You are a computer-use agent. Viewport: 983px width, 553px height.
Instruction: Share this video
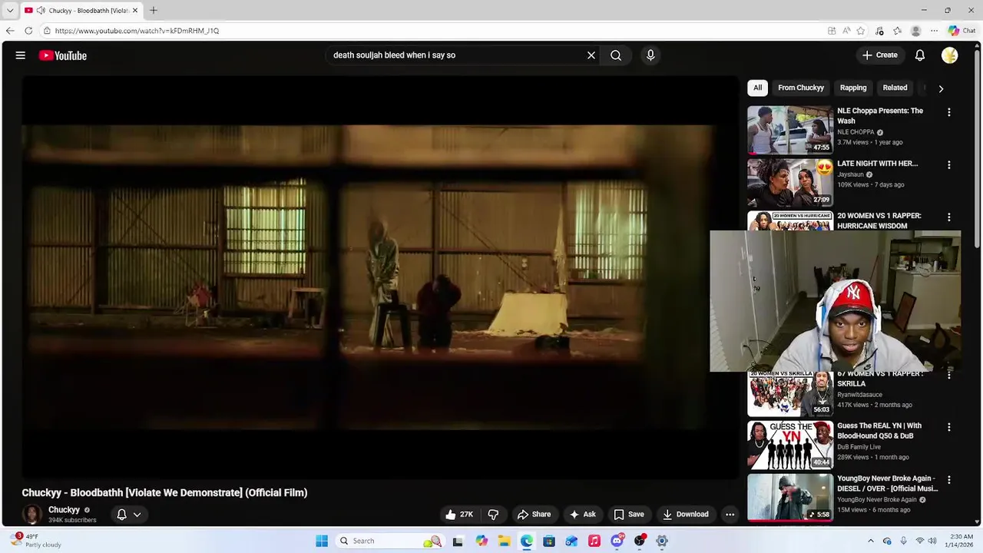[534, 515]
